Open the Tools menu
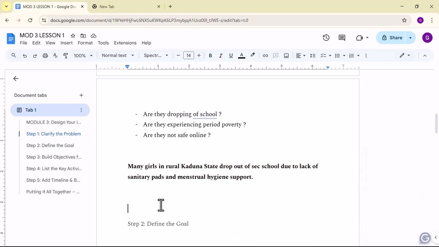 point(103,43)
